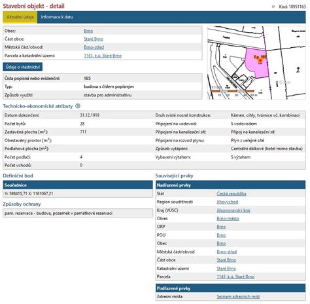Click the Brno link in the ORP row

pyautogui.click(x=221, y=227)
